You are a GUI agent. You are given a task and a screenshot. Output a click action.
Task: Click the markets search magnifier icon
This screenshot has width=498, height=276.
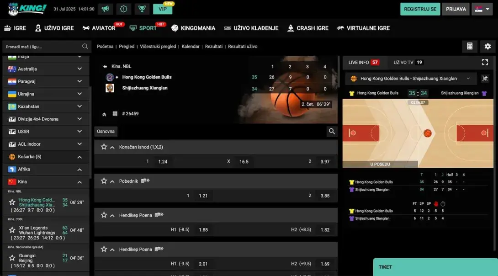point(332,132)
